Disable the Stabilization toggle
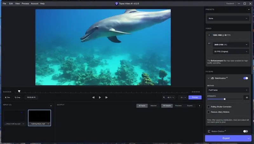254x144 pixels. point(245,78)
